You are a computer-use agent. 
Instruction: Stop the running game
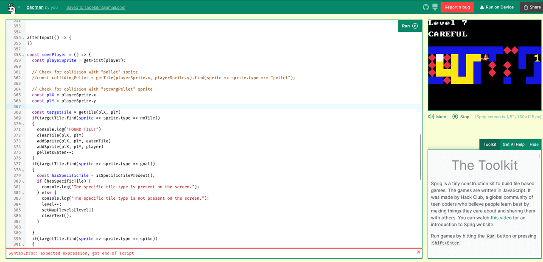(461, 117)
